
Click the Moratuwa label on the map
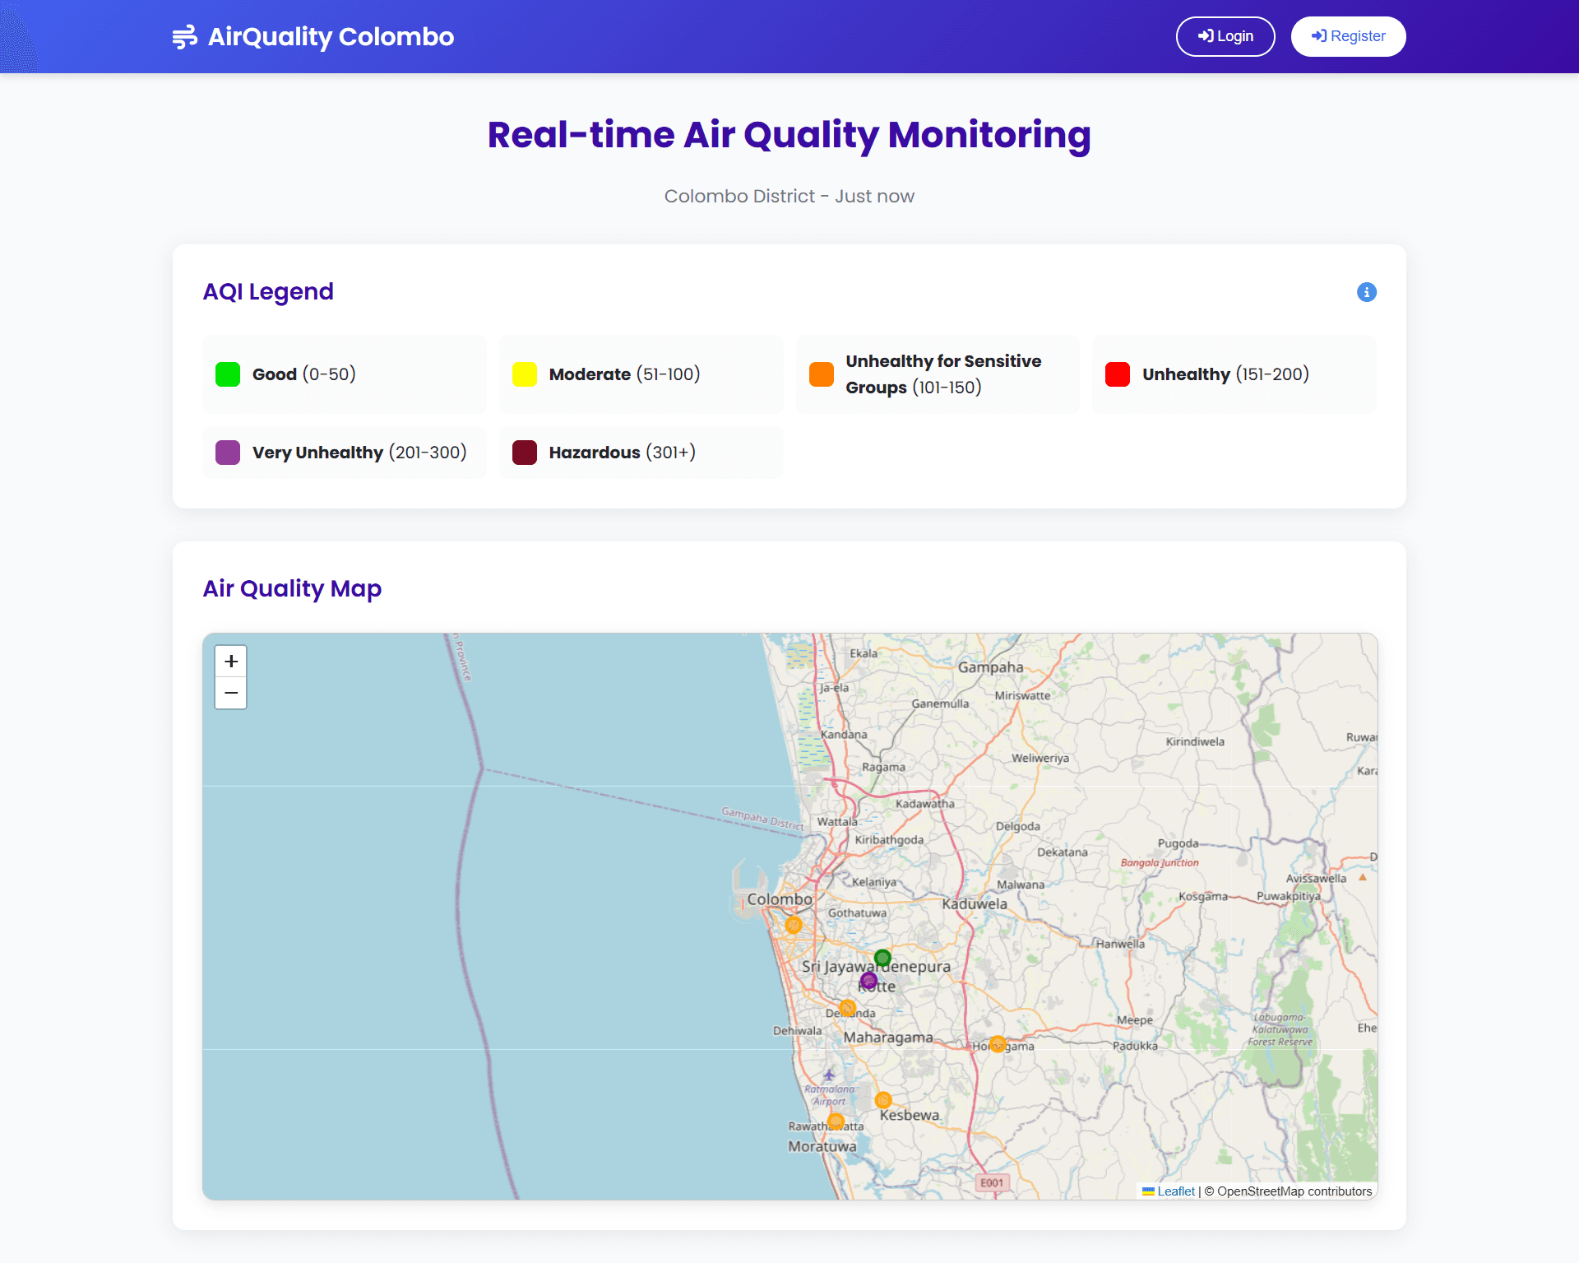[822, 1146]
